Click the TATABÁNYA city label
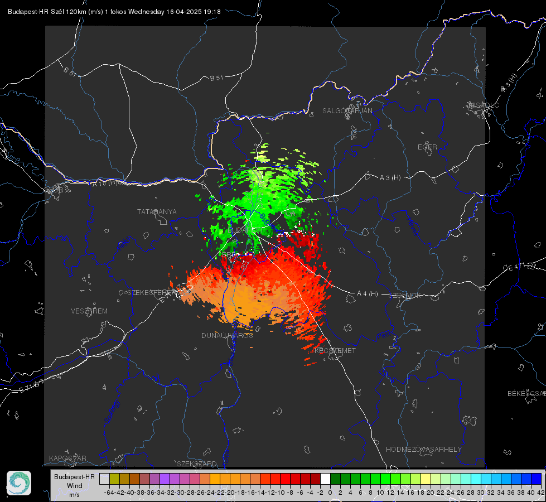 tap(157, 211)
